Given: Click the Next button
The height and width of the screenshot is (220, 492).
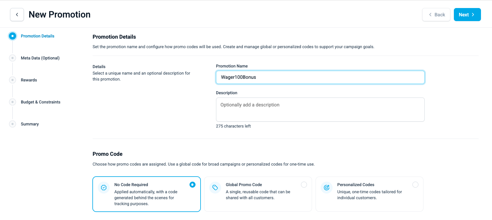Looking at the screenshot, I should pos(467,15).
